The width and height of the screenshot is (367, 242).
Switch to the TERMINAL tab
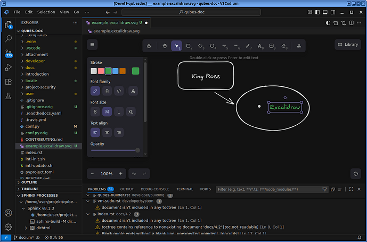[x=185, y=189]
